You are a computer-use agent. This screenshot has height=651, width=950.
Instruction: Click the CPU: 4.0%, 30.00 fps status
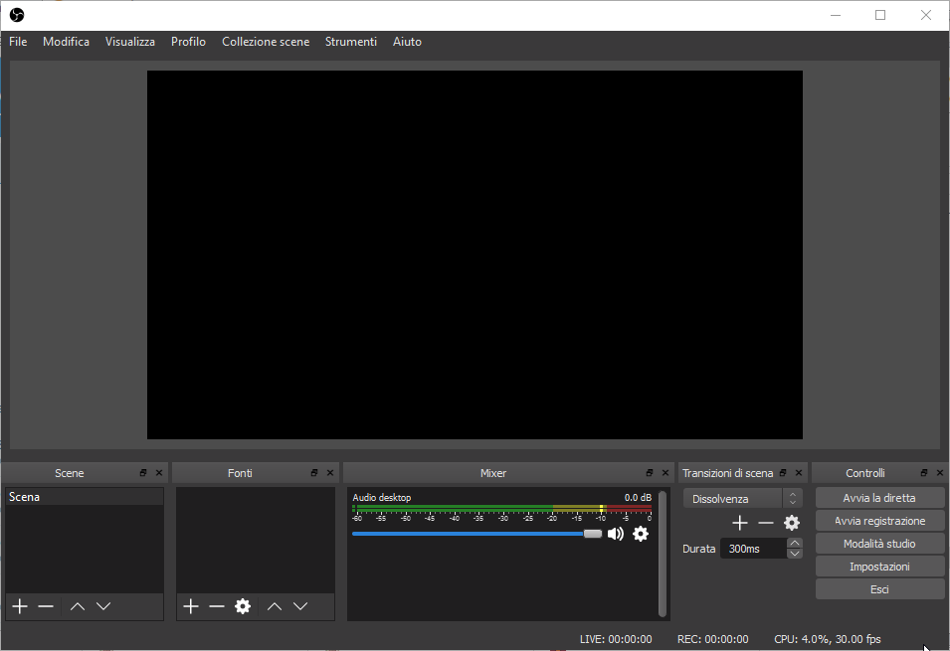coord(828,639)
